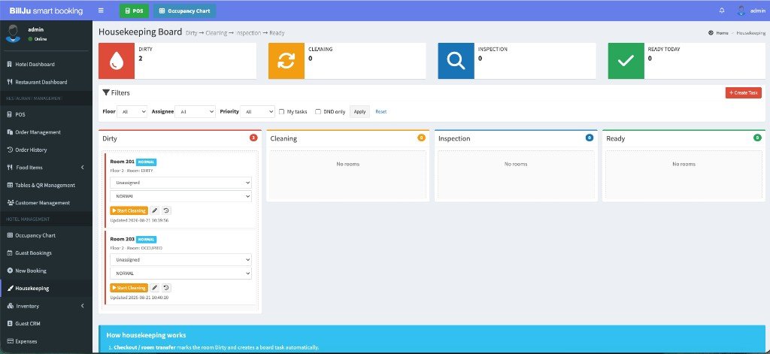
Task: Go to POS in sidebar
Action: [46, 114]
